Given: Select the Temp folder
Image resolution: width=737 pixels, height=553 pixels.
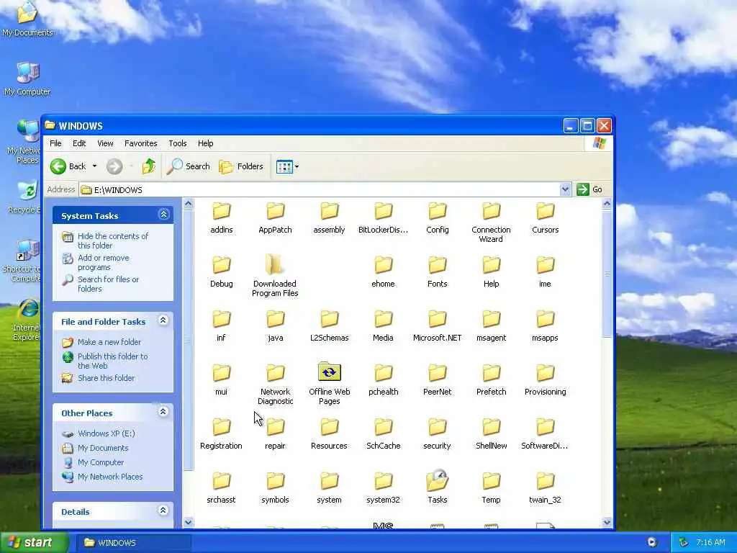Looking at the screenshot, I should tap(491, 488).
